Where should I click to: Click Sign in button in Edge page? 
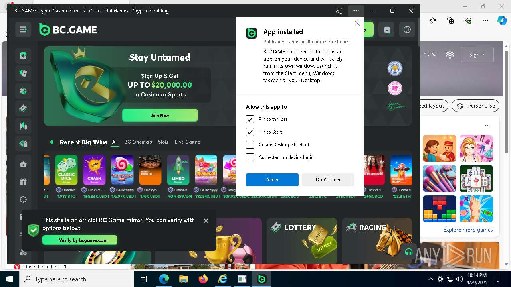(x=477, y=55)
